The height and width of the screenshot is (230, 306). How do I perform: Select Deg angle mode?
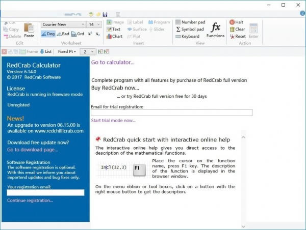click(48, 34)
